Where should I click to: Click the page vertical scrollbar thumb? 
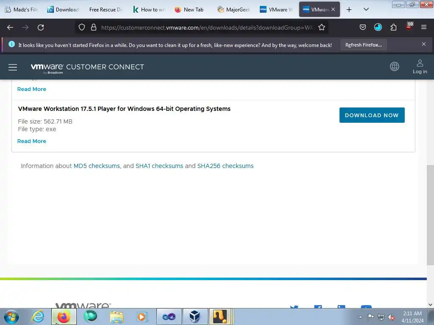430,215
